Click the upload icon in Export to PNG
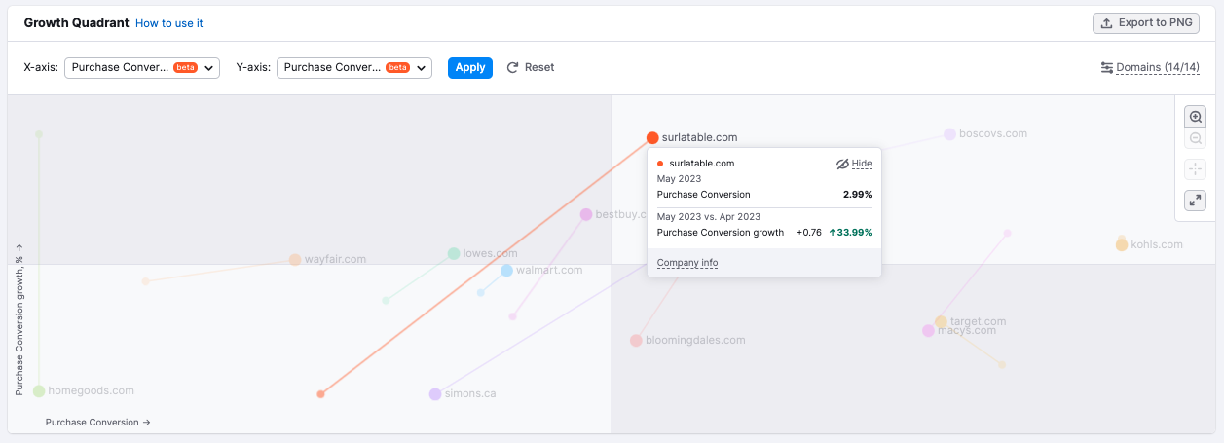This screenshot has width=1224, height=443. [x=1107, y=23]
